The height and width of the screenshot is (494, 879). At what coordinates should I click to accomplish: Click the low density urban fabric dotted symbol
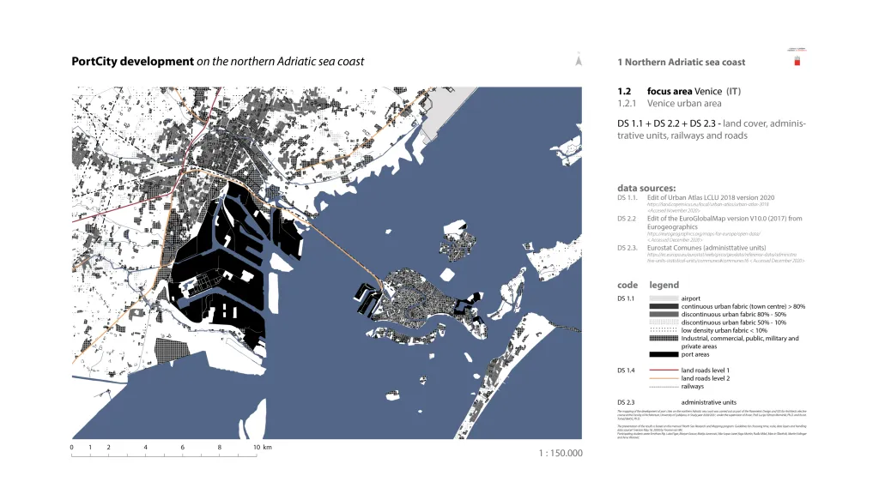(x=663, y=330)
